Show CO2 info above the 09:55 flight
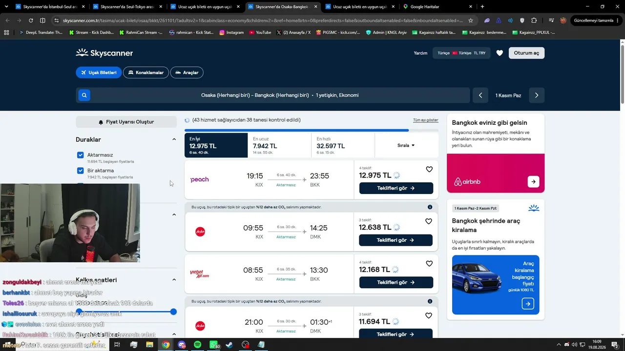This screenshot has height=351, width=625. point(430,207)
